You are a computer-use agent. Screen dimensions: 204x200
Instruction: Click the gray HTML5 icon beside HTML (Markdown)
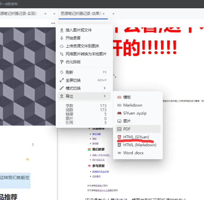click(x=119, y=145)
